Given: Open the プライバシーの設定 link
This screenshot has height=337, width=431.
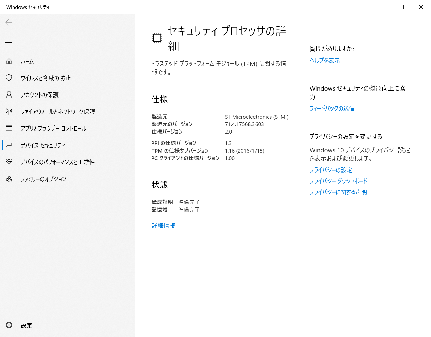Looking at the screenshot, I should click(x=330, y=170).
